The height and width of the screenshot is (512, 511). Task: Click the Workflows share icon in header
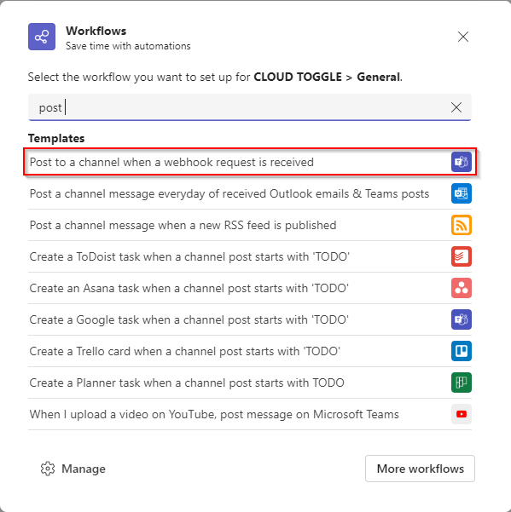click(42, 37)
